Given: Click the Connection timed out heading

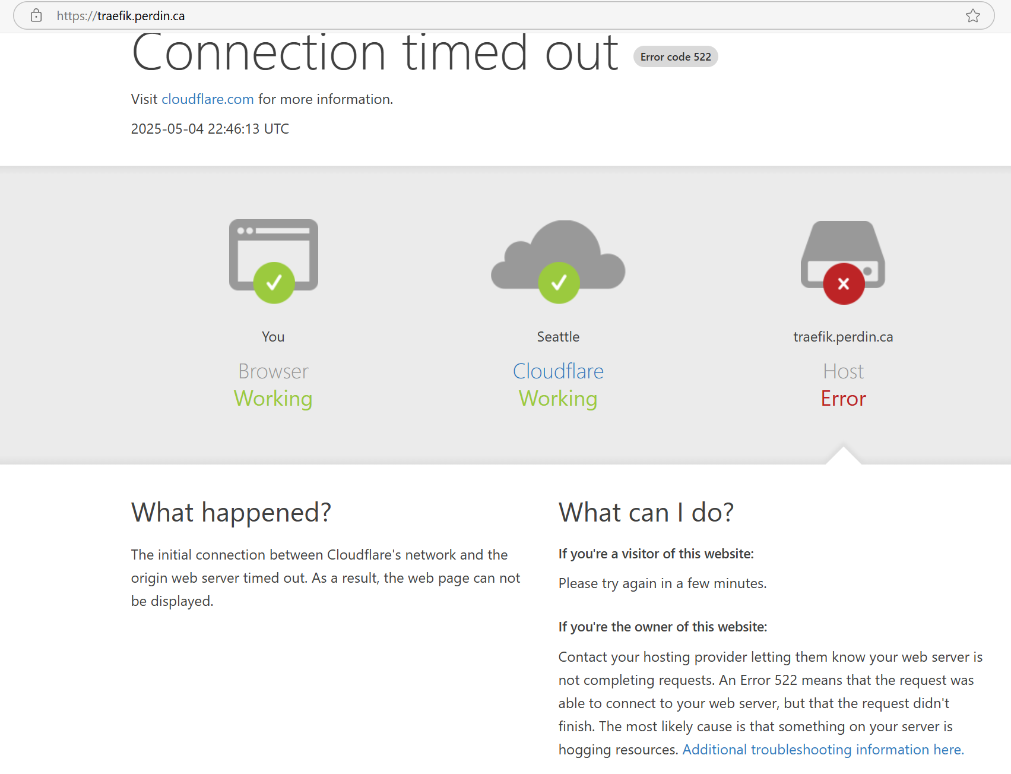Looking at the screenshot, I should tap(375, 52).
